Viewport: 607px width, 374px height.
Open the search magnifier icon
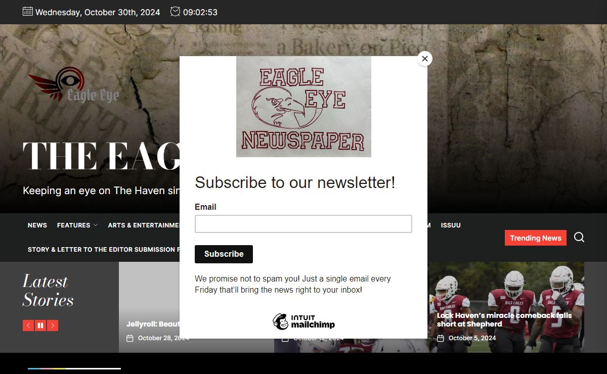[579, 238]
